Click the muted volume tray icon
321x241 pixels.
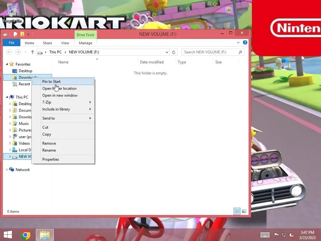point(291,235)
